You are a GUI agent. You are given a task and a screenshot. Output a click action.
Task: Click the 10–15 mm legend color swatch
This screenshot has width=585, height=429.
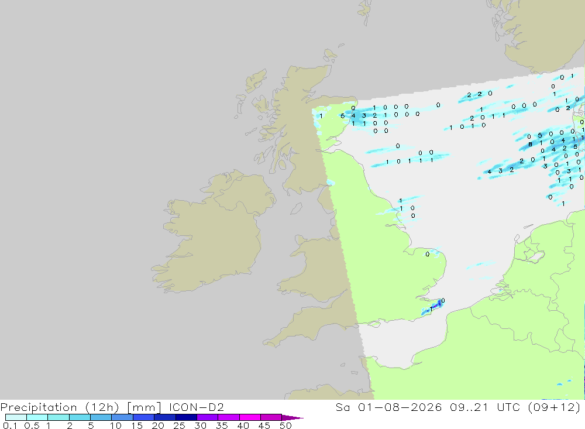tap(122, 417)
